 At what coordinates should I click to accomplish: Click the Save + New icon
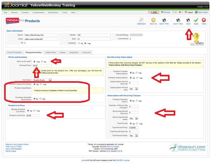(178, 20)
